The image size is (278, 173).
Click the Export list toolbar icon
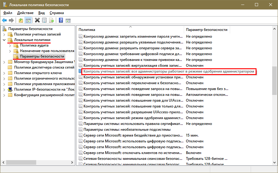click(52, 21)
